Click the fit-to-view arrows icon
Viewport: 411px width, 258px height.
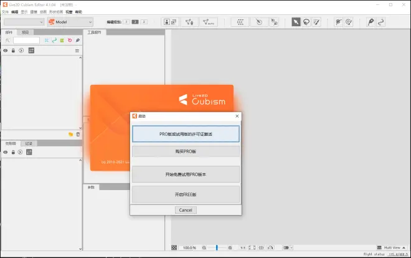(x=252, y=247)
